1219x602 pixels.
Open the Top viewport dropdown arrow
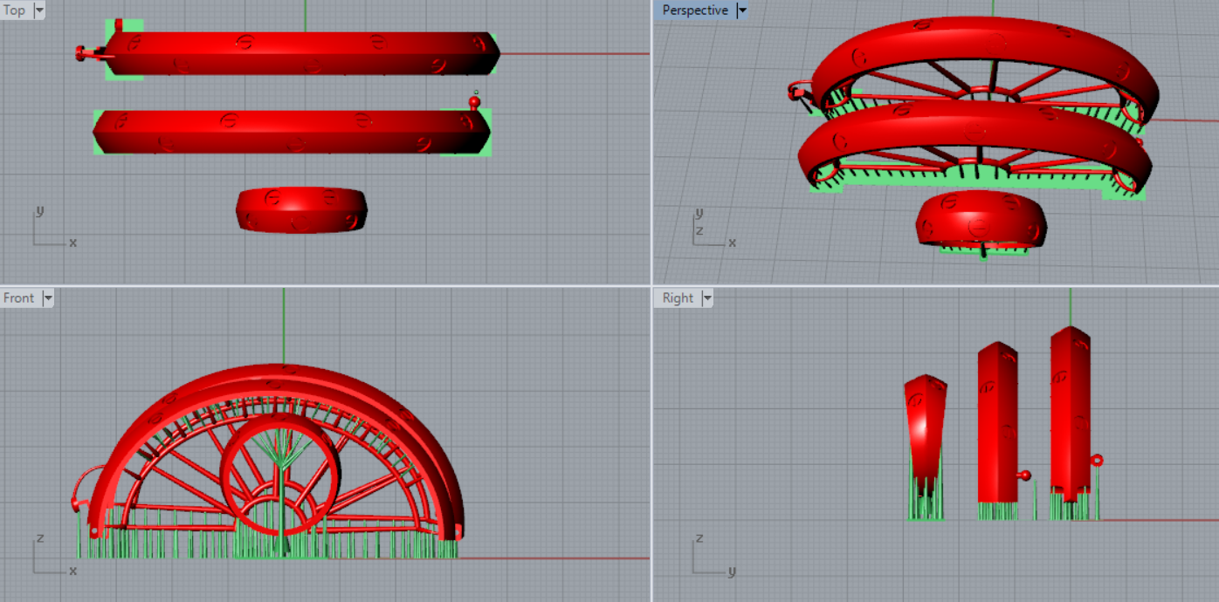(x=38, y=10)
